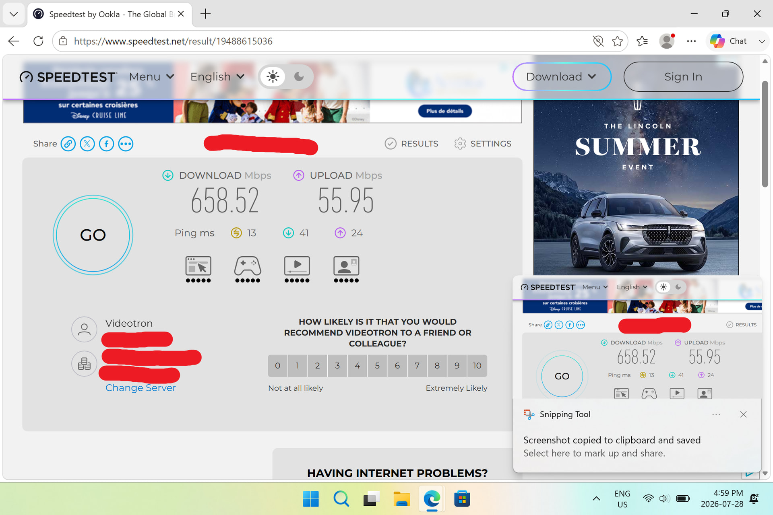773x515 pixels.
Task: Select rating 1 for recommending Videotron
Action: click(298, 366)
